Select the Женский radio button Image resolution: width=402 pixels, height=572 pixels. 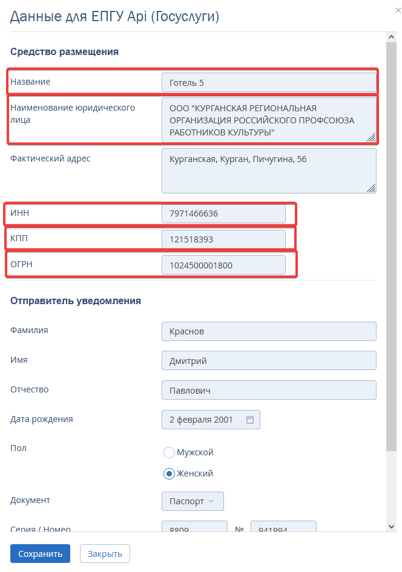pos(169,473)
